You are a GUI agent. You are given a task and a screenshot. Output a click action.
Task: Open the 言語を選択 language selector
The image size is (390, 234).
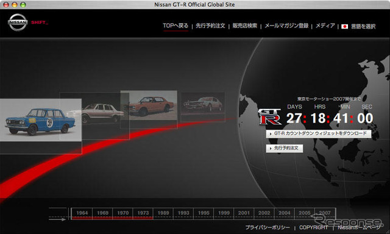pyautogui.click(x=363, y=26)
